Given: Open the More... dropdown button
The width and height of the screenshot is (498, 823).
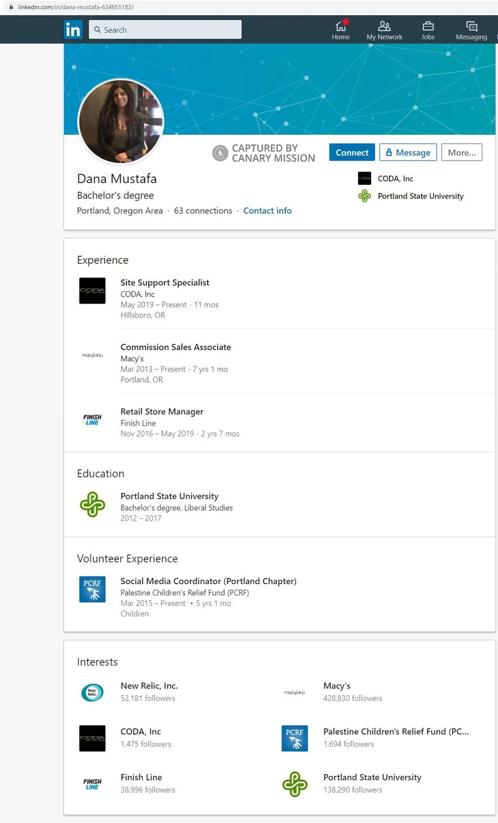Looking at the screenshot, I should point(462,152).
